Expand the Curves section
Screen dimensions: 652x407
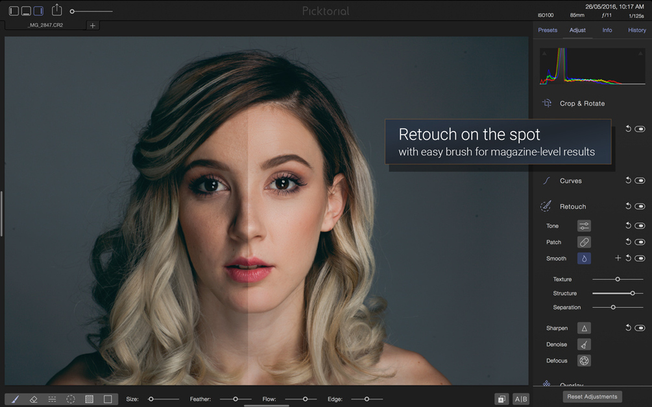pyautogui.click(x=570, y=181)
